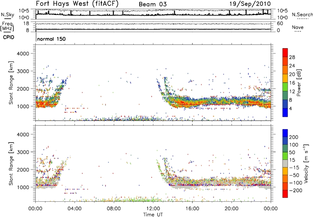Viewport: 313px width, 217px height.
Task: Click the "CPID" row label
Action: (9, 37)
